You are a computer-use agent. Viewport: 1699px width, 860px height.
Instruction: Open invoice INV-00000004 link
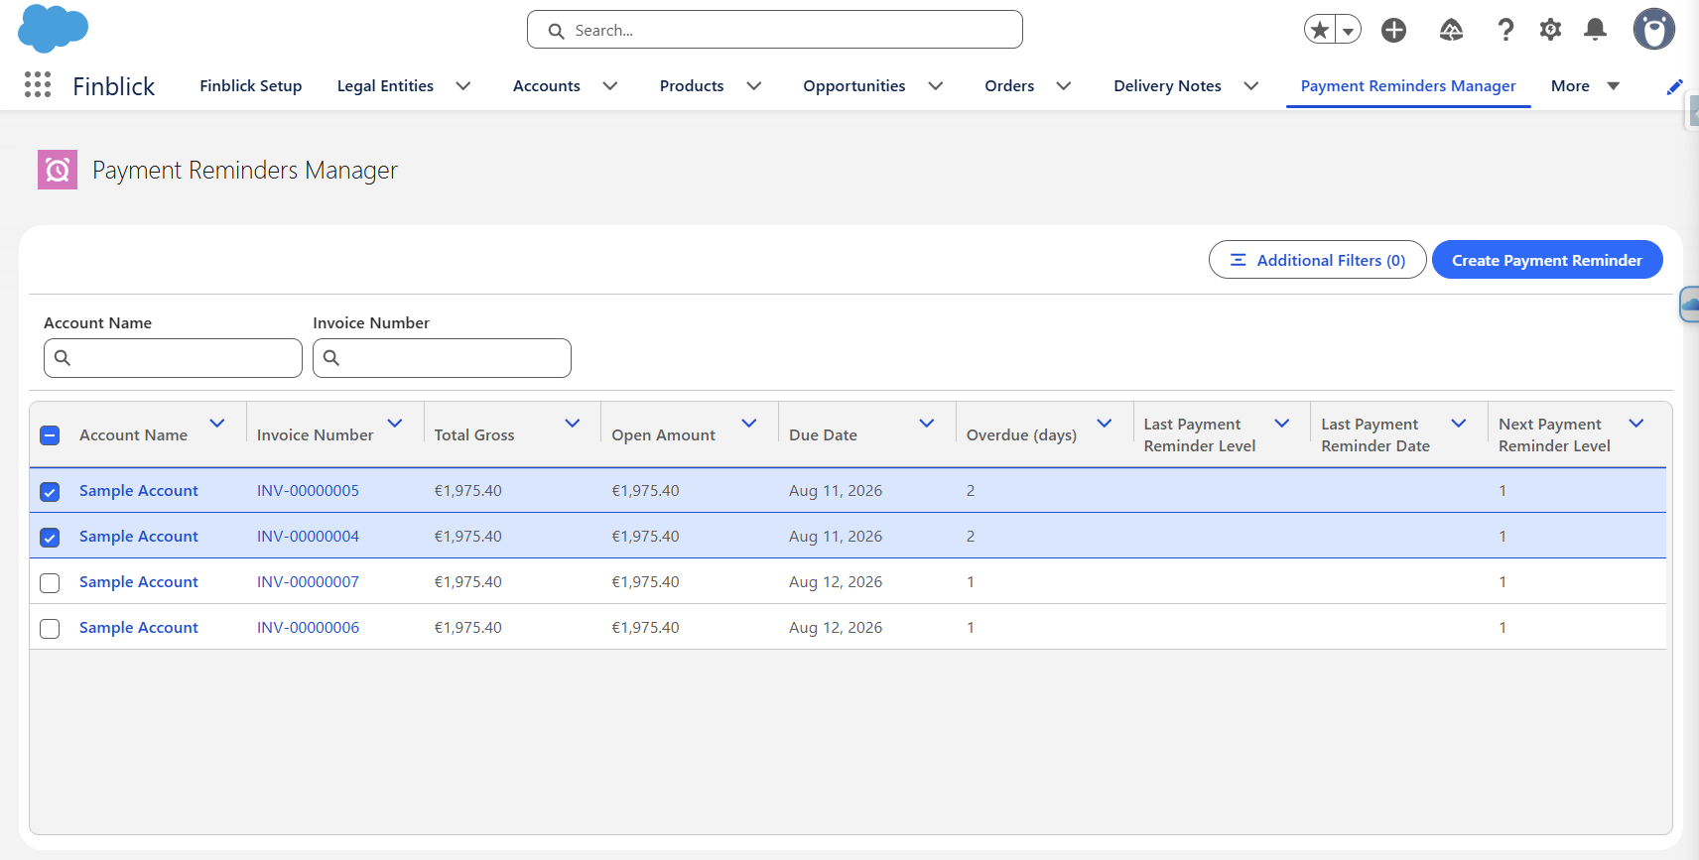tap(308, 537)
